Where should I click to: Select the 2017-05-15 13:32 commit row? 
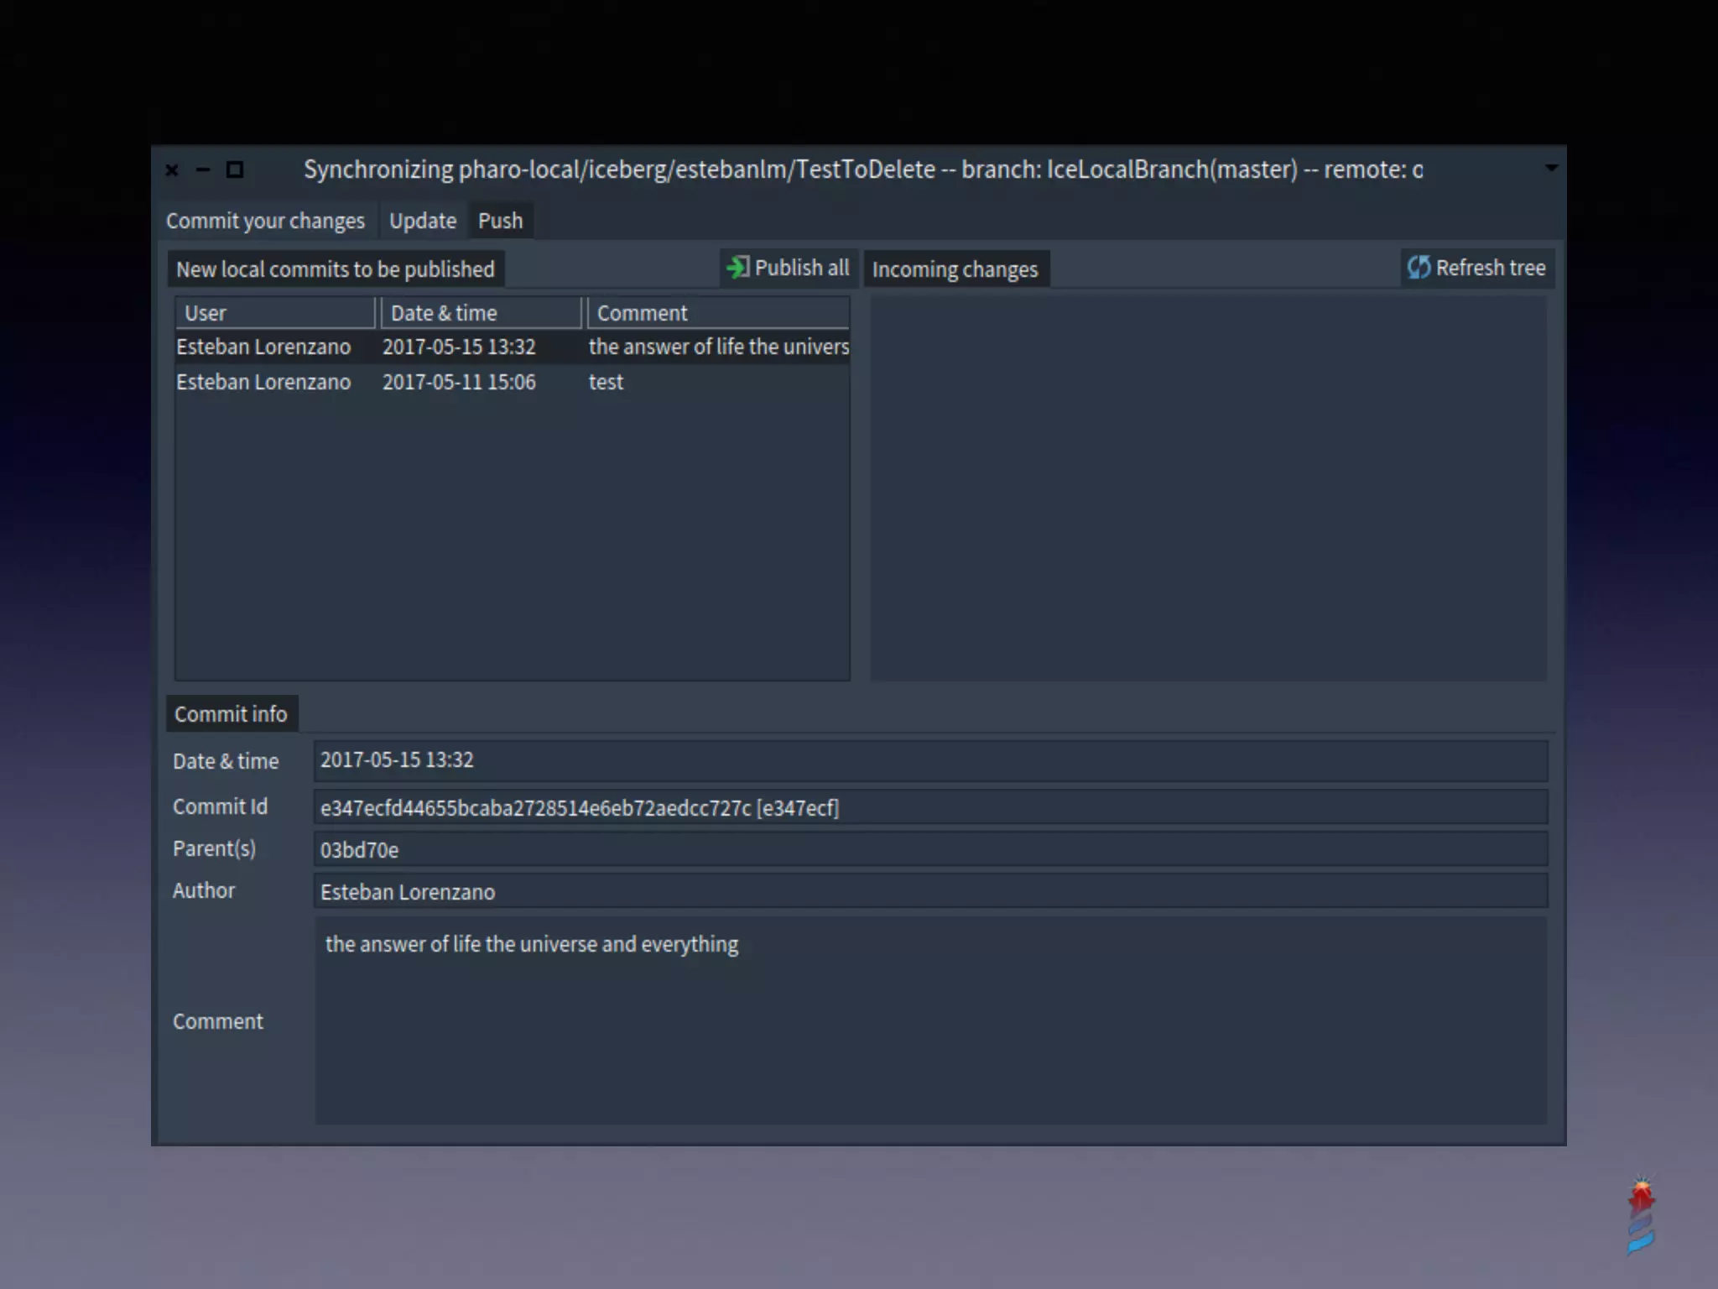459,347
